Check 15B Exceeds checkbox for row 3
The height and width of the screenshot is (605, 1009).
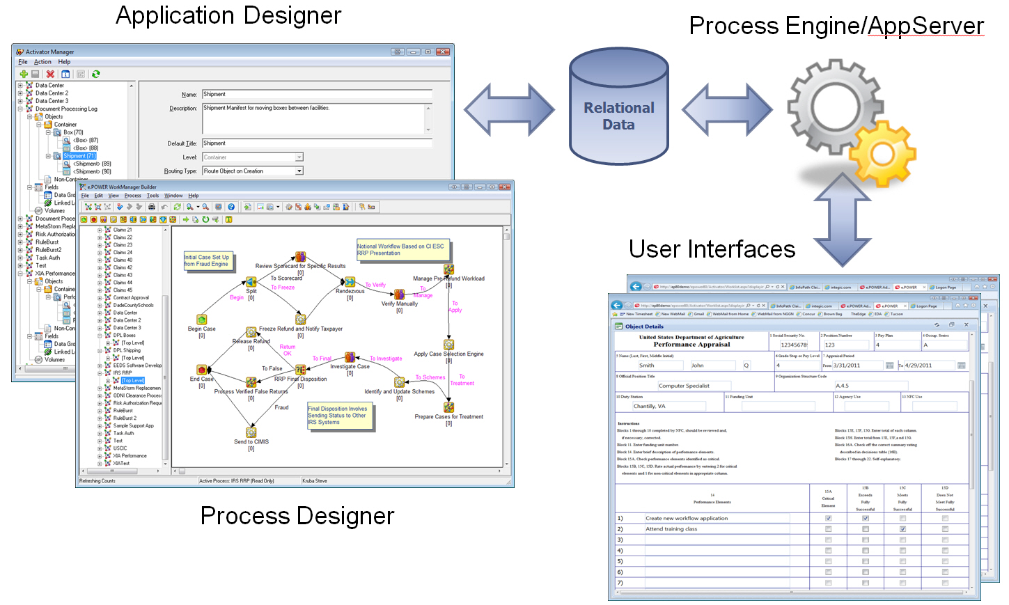coord(866,540)
